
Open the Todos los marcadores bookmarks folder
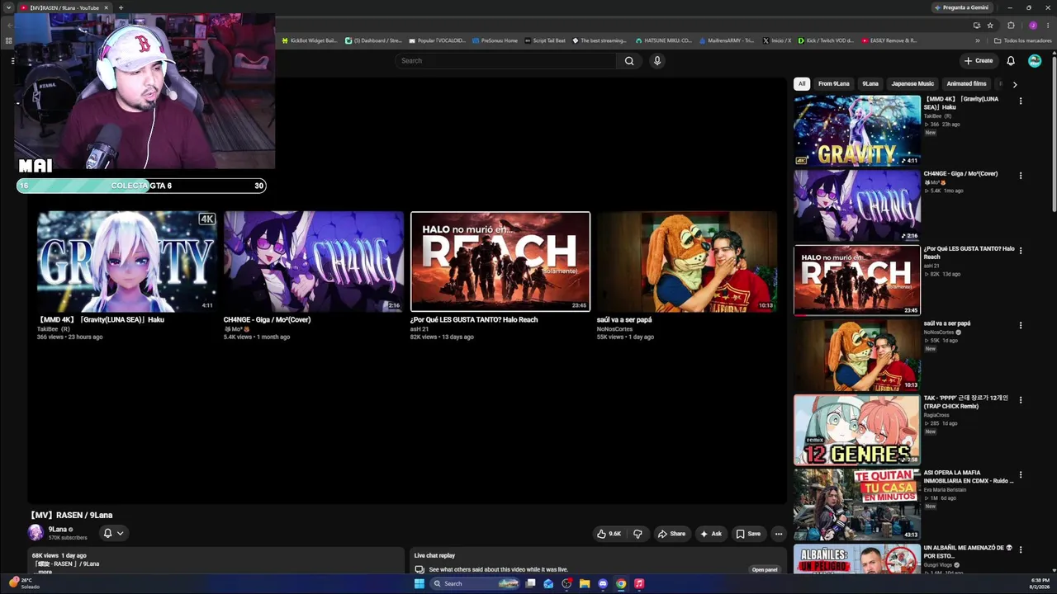coord(1022,40)
